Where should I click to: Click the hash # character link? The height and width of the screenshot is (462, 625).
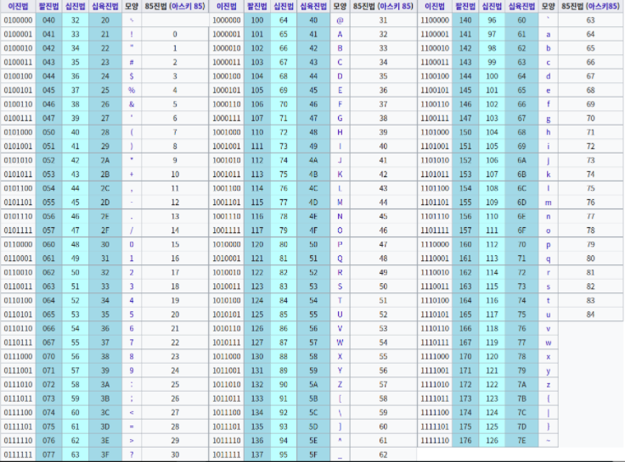[x=132, y=63]
